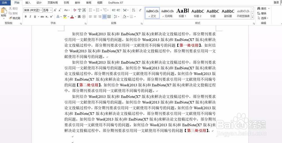Open the File (文件) tab
The height and width of the screenshot is (143, 282).
(x=5, y=3)
